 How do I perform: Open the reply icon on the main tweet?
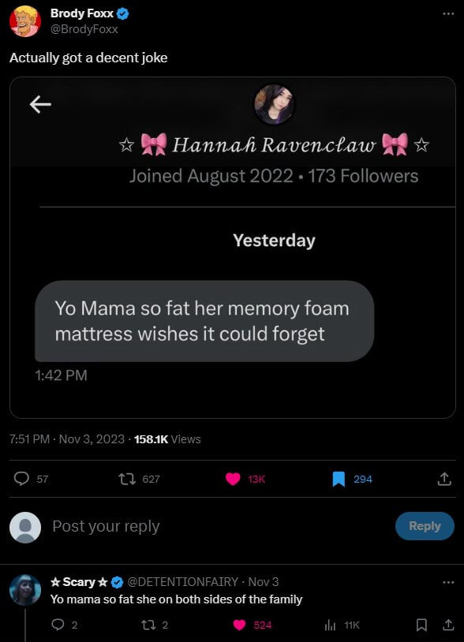(22, 479)
